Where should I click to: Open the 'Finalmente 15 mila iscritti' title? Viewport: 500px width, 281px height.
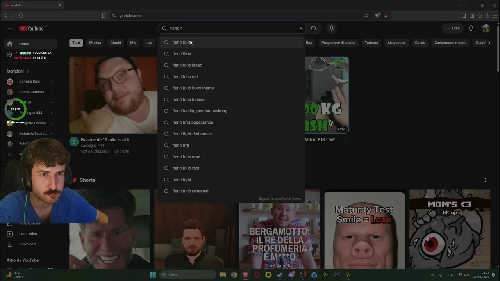pos(105,140)
